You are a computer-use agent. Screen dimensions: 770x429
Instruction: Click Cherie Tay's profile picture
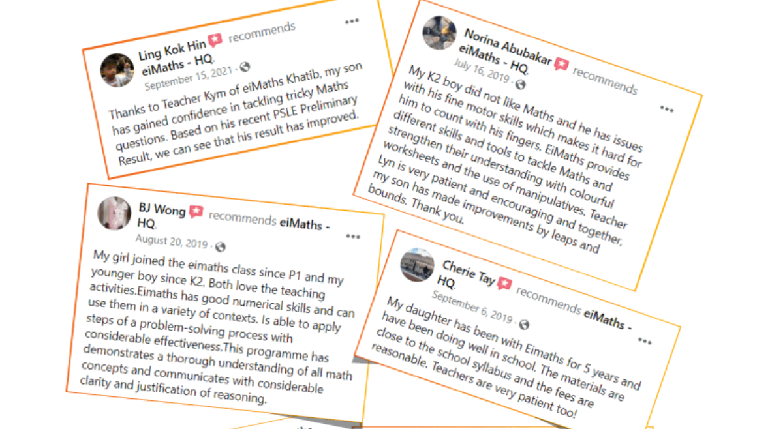418,265
